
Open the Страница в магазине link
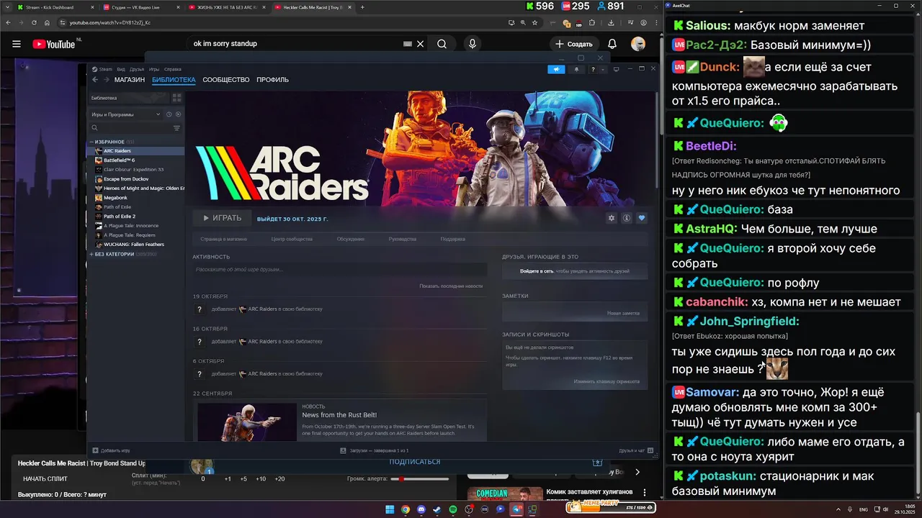click(224, 239)
